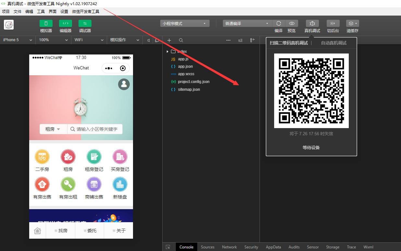Switch to the Console tab
This screenshot has height=251, width=401.
pos(187,247)
